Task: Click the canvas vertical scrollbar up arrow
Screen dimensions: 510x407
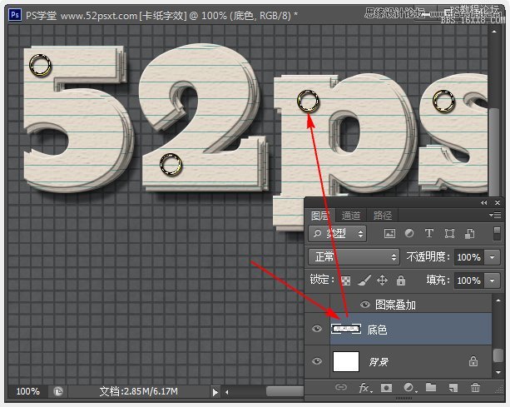Action: (494, 32)
